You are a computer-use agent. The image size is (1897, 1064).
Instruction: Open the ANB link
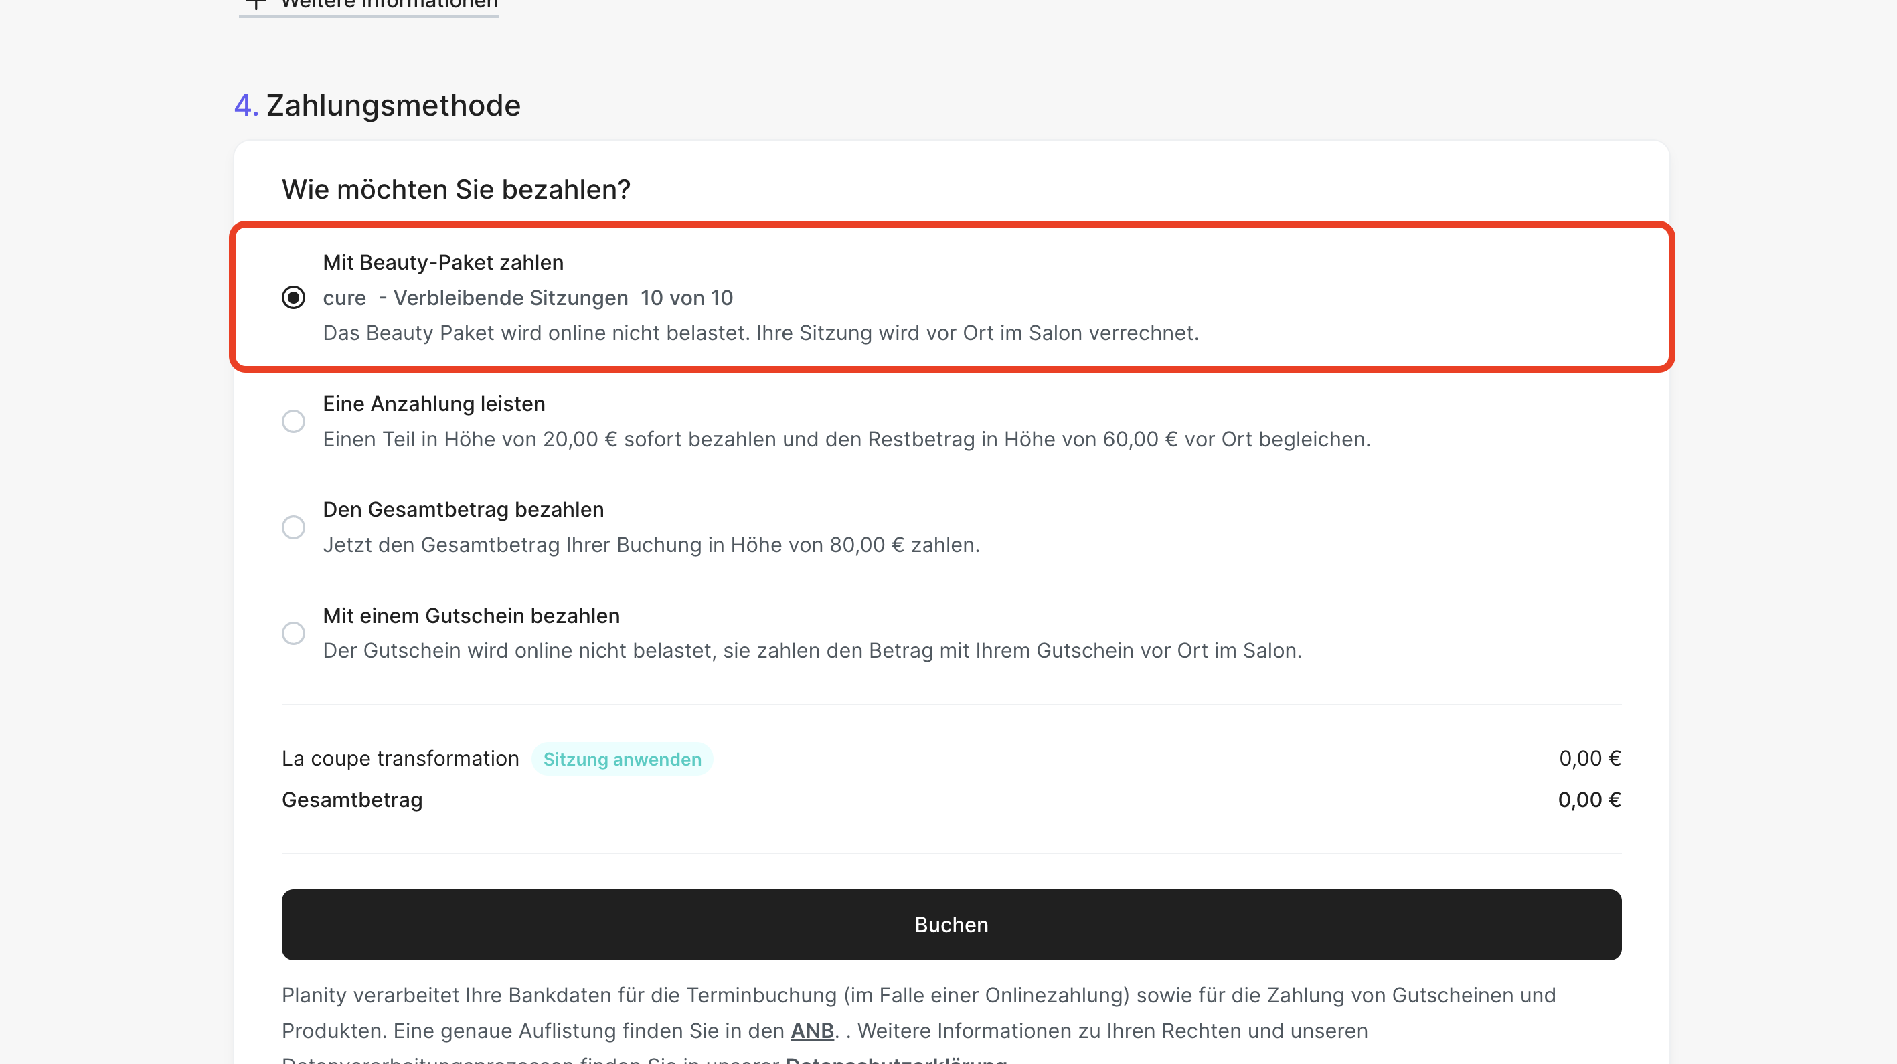point(811,1030)
